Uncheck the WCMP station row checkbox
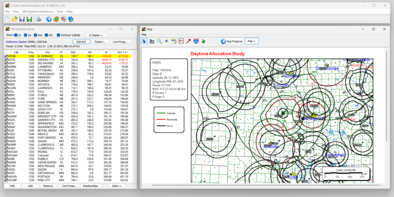 click(x=6, y=180)
